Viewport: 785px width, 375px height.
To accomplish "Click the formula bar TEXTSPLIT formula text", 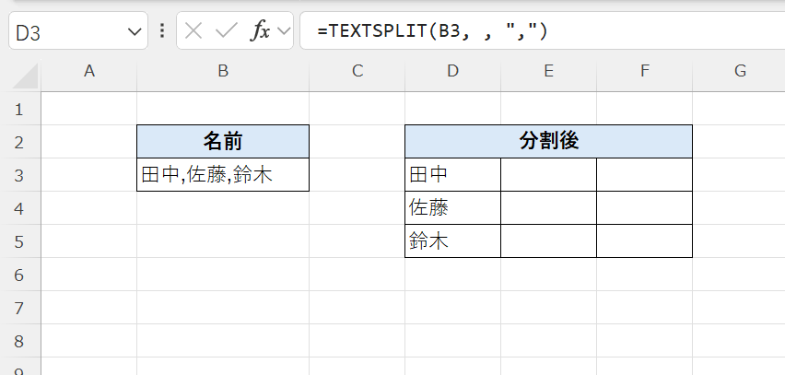I will (x=432, y=31).
